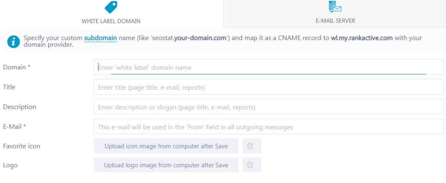Screen dimensions: 446x183
Task: Click the e-mail server envelope icon
Action: pyautogui.click(x=335, y=7)
